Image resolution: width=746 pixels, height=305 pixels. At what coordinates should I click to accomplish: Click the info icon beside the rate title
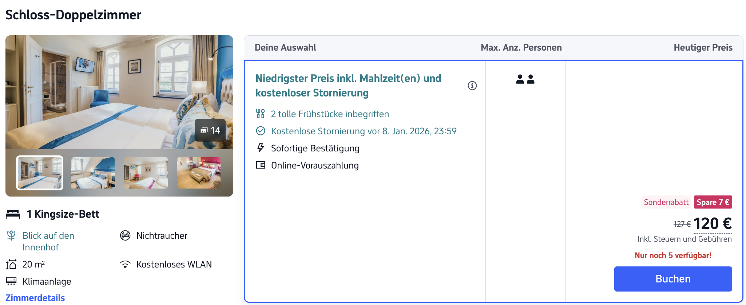tap(472, 86)
